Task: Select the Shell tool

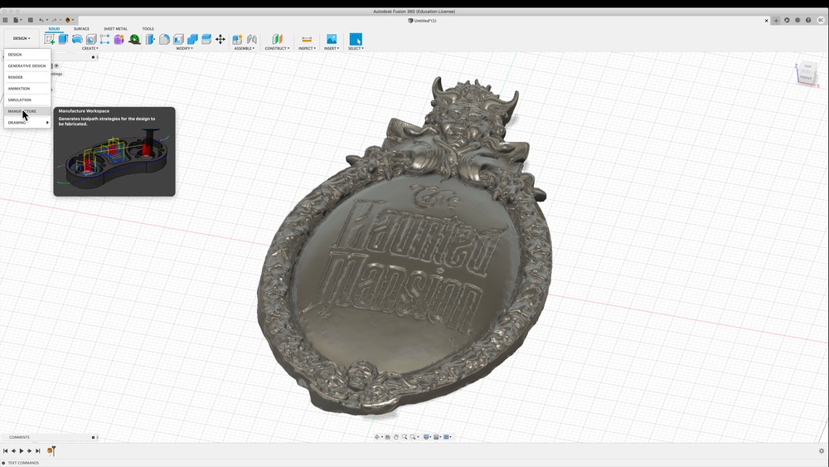Action: point(179,39)
